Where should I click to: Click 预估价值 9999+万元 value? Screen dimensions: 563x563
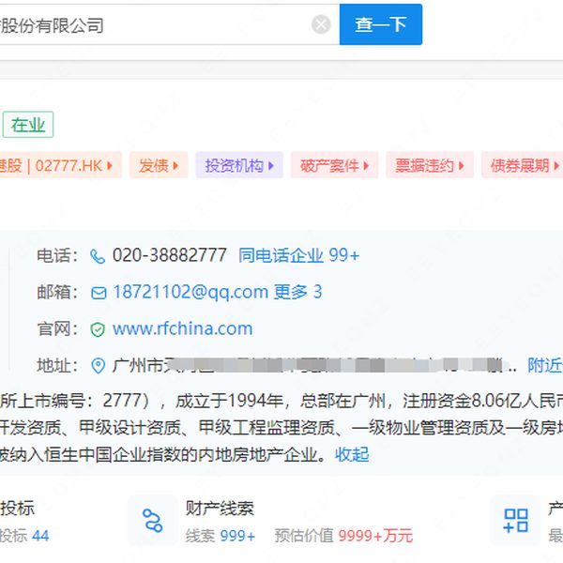pyautogui.click(x=344, y=536)
